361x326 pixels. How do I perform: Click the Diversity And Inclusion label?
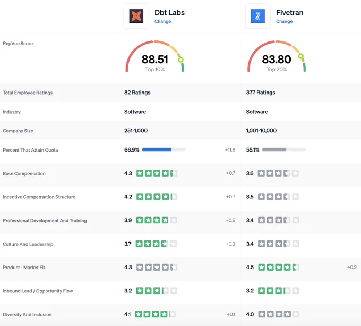click(x=27, y=315)
